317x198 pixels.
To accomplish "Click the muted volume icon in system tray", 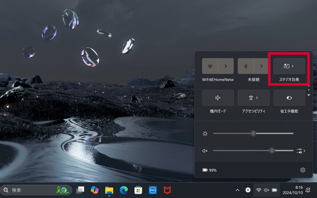I will [266, 190].
